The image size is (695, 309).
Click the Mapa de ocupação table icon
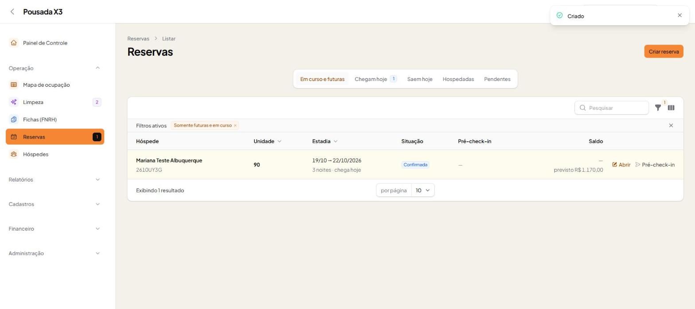point(14,85)
